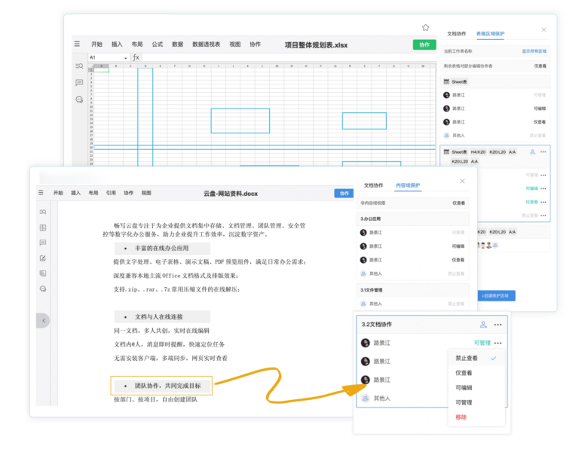Click the star favorite icon above spreadsheet
This screenshot has height=452, width=579.
click(x=425, y=27)
